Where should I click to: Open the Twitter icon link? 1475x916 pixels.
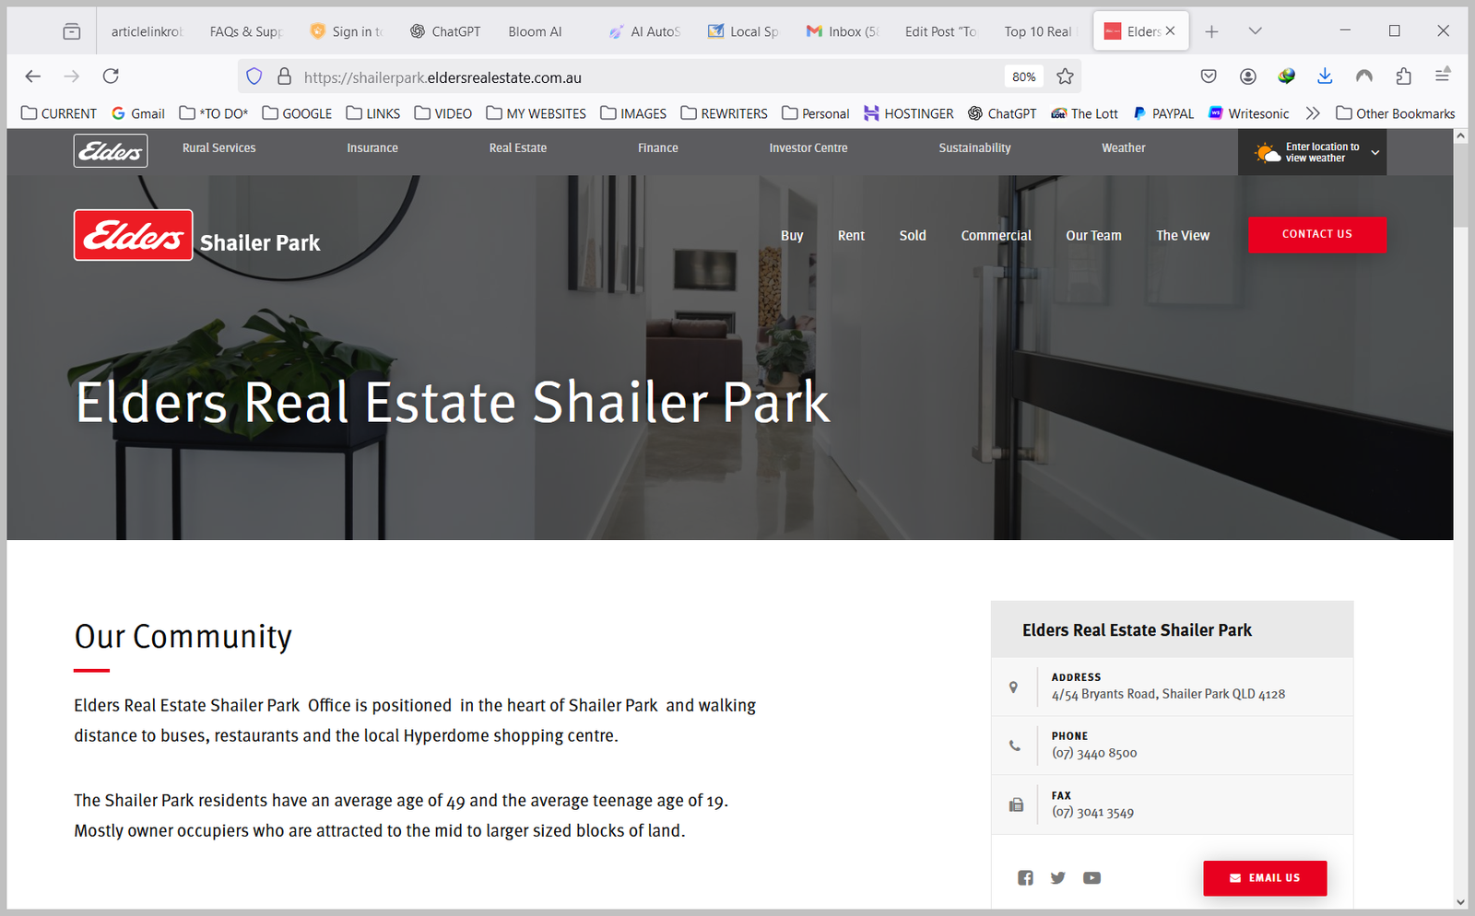point(1057,877)
